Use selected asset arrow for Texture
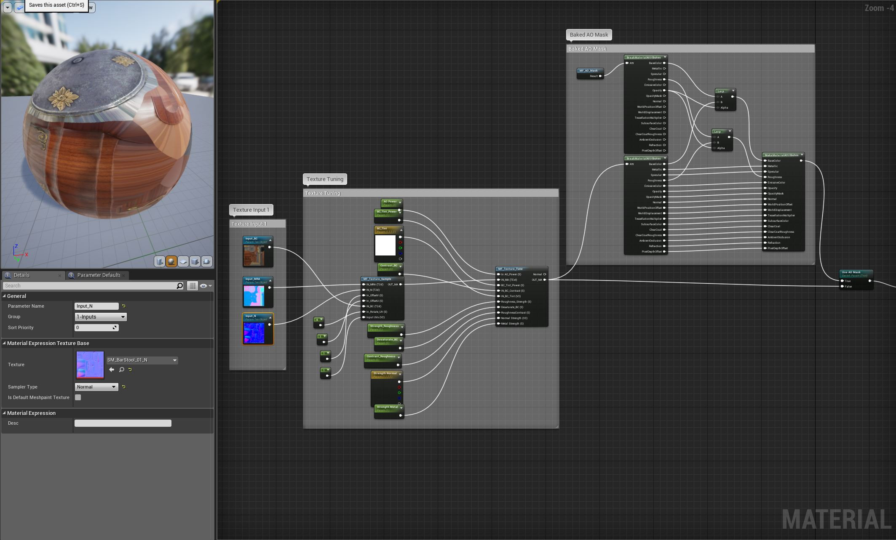 tap(112, 370)
